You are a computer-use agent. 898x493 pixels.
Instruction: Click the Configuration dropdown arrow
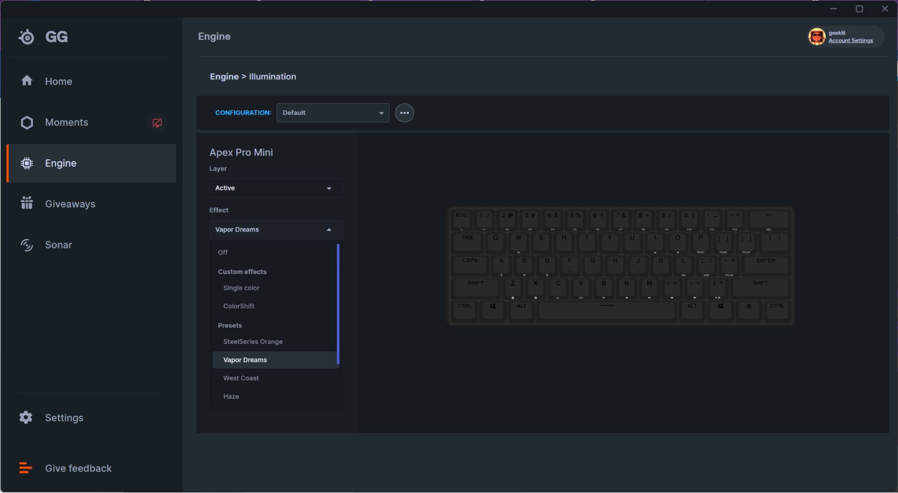click(x=381, y=113)
